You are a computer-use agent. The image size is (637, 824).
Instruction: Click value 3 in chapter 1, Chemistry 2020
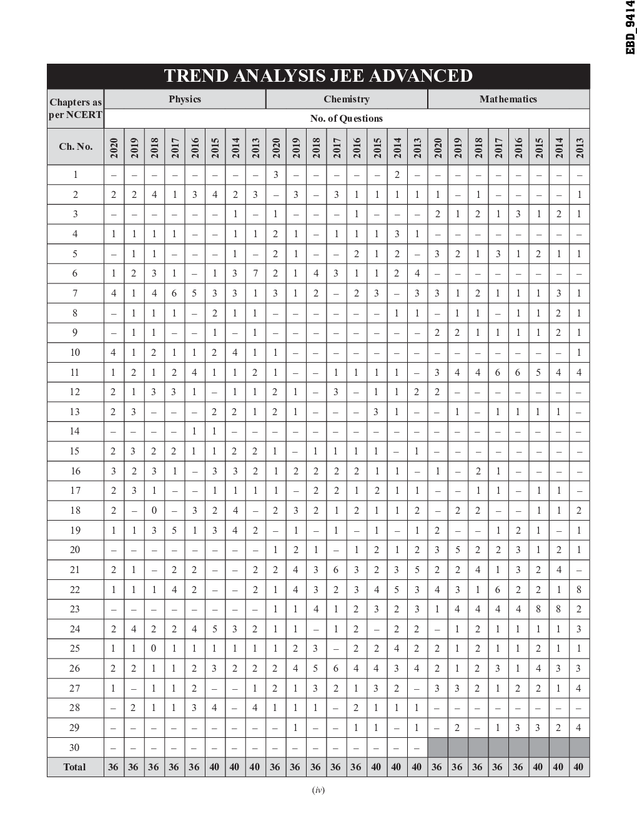point(275,175)
